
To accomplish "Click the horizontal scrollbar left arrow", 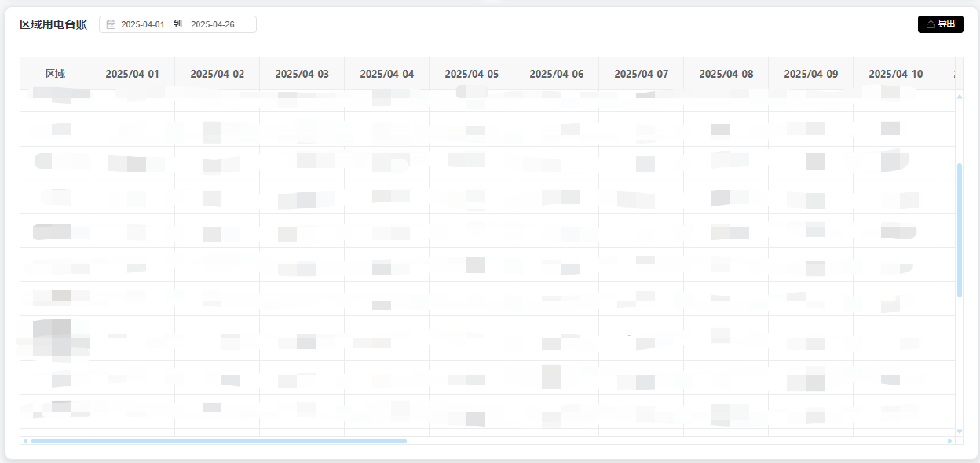I will tap(25, 441).
